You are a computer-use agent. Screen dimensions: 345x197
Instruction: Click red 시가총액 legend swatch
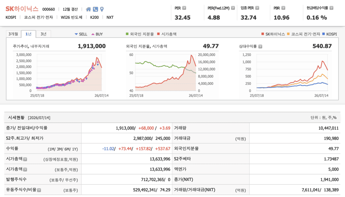pyautogui.click(x=158, y=34)
